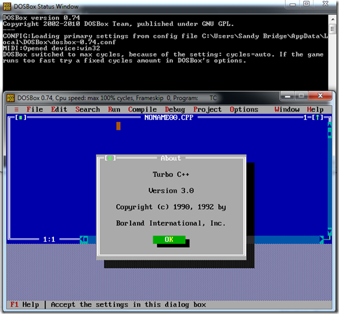Click the 'Version 3.0' text in About
This screenshot has height=314, width=339.
point(171,191)
